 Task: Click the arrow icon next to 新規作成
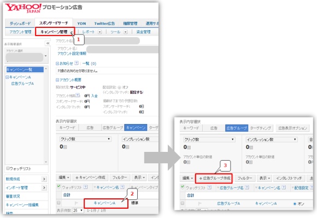click(44, 179)
